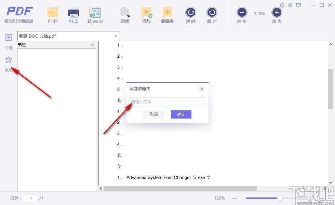Zoom in with 放大 icon
335x205 pixels.
click(277, 12)
